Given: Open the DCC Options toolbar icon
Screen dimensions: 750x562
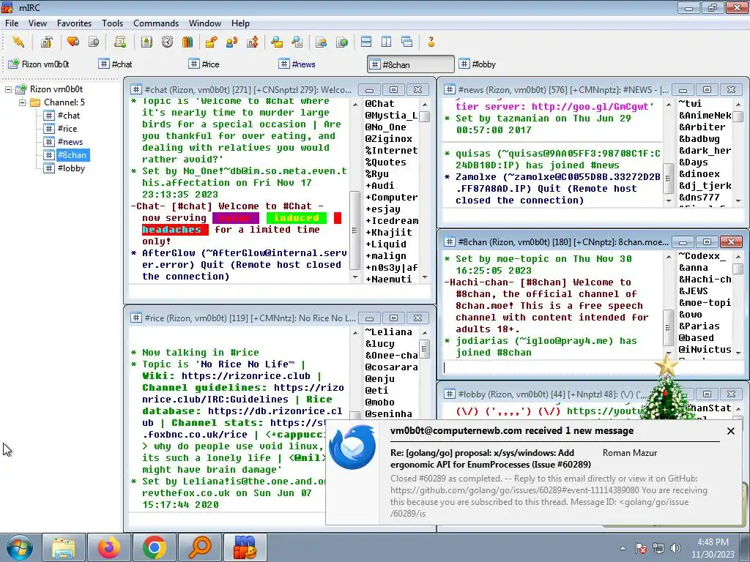Looking at the screenshot, I should pos(253,42).
